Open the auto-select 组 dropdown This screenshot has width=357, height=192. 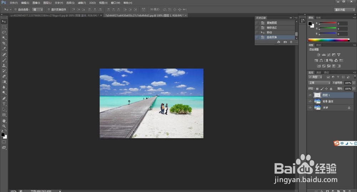click(37, 10)
